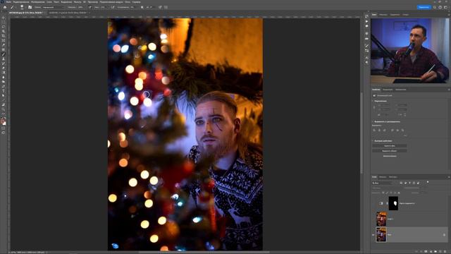The height and width of the screenshot is (254, 451).
Task: Toggle airbrush mode in options bar
Action: coord(113,7)
